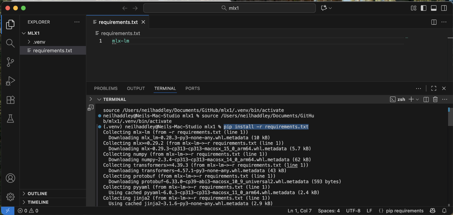Image resolution: width=453 pixels, height=215 pixels.
Task: Expand the OUTLINE section
Action: coord(37,194)
